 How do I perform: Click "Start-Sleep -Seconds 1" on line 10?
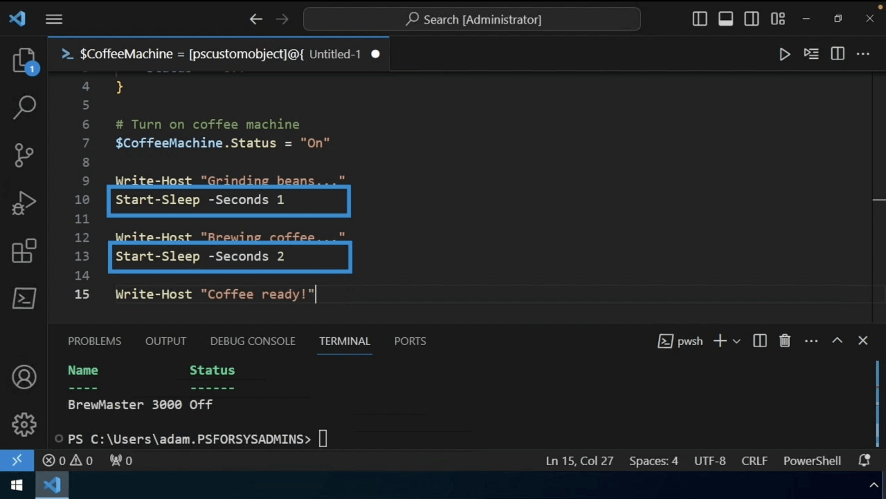(x=200, y=200)
